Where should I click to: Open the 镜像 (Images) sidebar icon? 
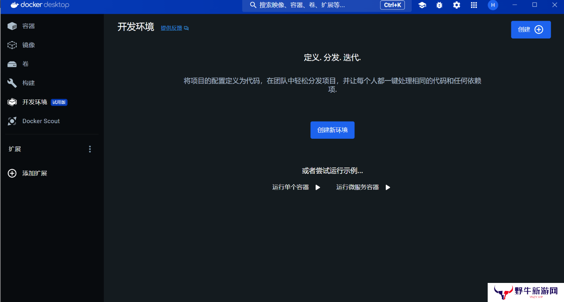[x=12, y=45]
